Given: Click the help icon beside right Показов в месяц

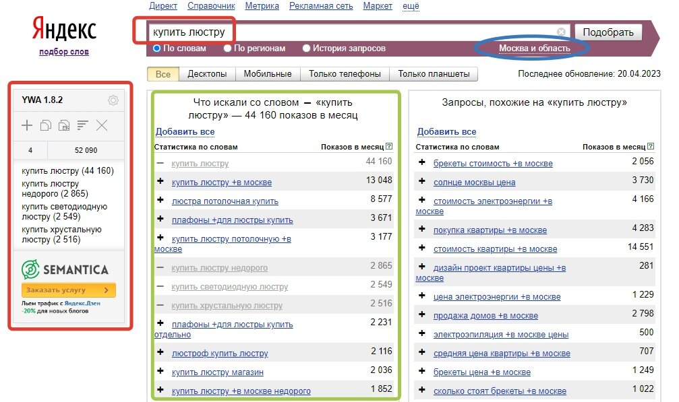Looking at the screenshot, I should click(651, 147).
